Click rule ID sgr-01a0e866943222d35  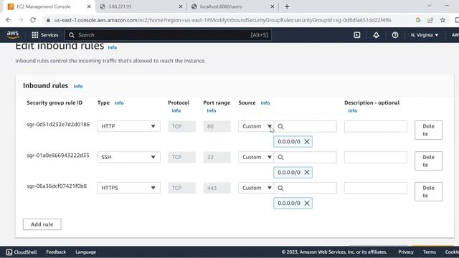(58, 156)
